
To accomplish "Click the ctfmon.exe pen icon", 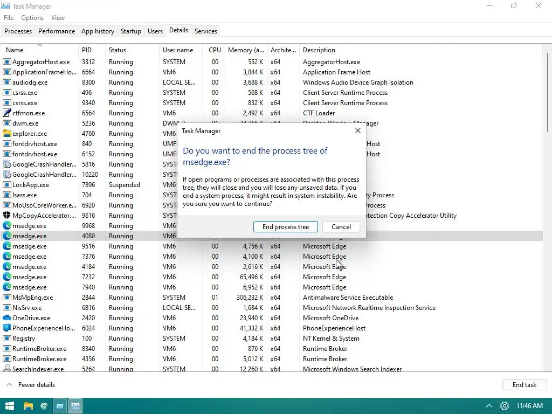I will point(6,113).
